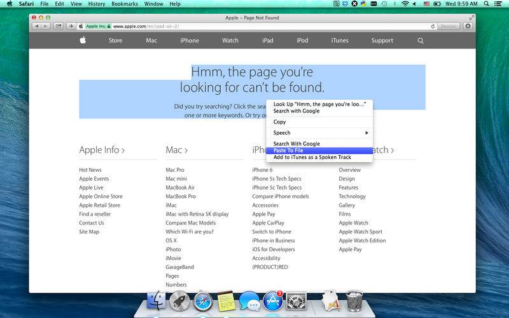Open the Downloads button in Safari toolbar

[x=468, y=26]
